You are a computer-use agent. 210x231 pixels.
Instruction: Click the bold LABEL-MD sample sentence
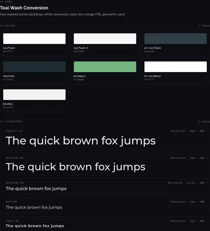coord(35,226)
